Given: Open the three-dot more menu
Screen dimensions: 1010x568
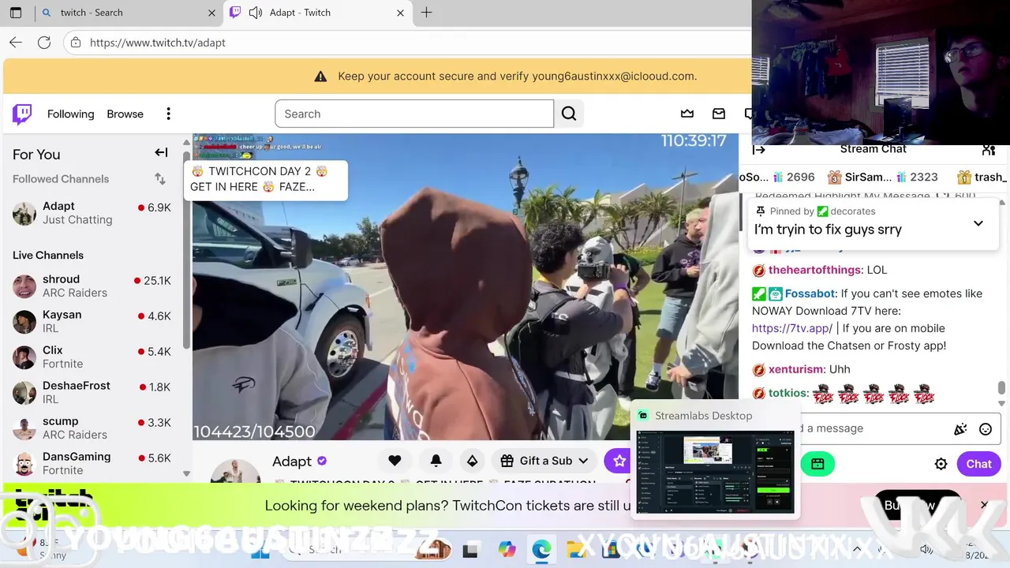Looking at the screenshot, I should point(168,114).
